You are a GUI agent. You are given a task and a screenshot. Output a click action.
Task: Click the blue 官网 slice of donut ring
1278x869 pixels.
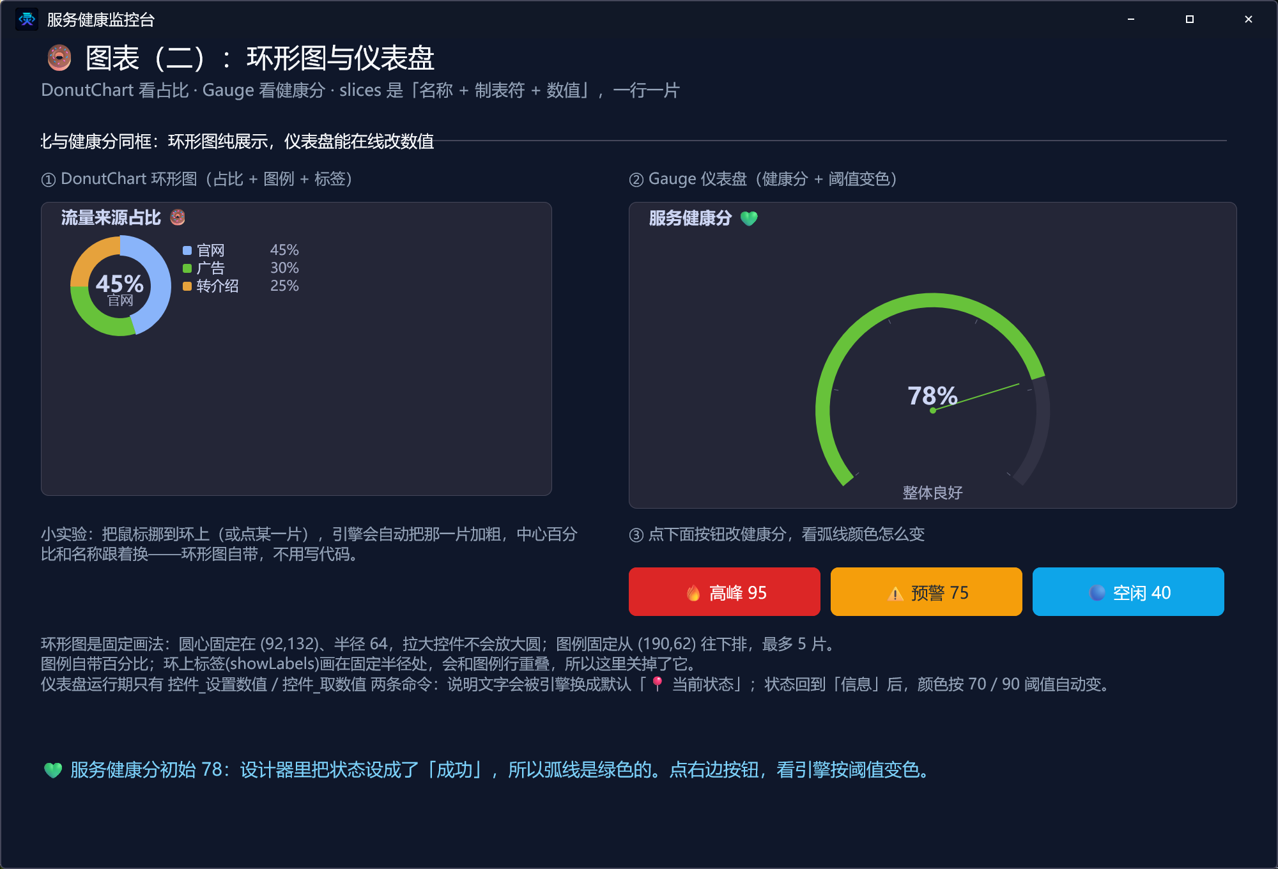[160, 280]
